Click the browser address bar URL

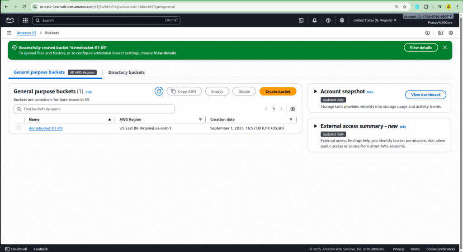(x=108, y=6)
